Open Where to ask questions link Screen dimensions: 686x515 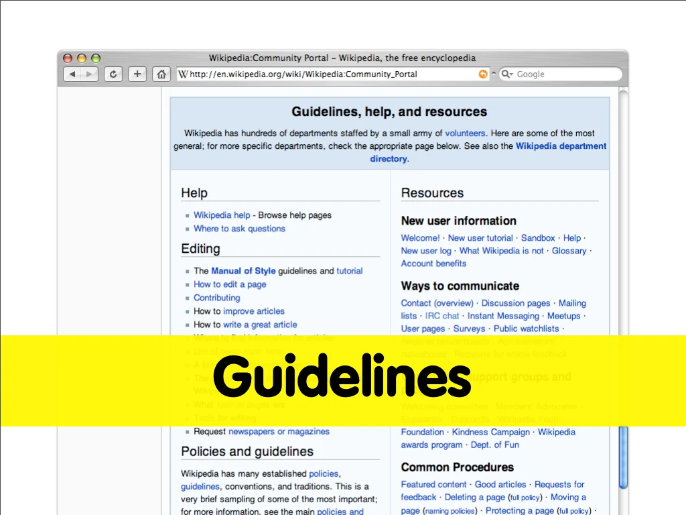point(239,229)
